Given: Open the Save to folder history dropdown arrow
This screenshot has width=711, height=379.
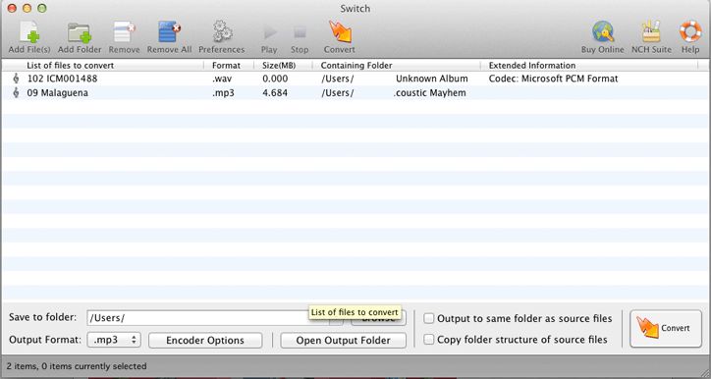Looking at the screenshot, I should (x=336, y=319).
